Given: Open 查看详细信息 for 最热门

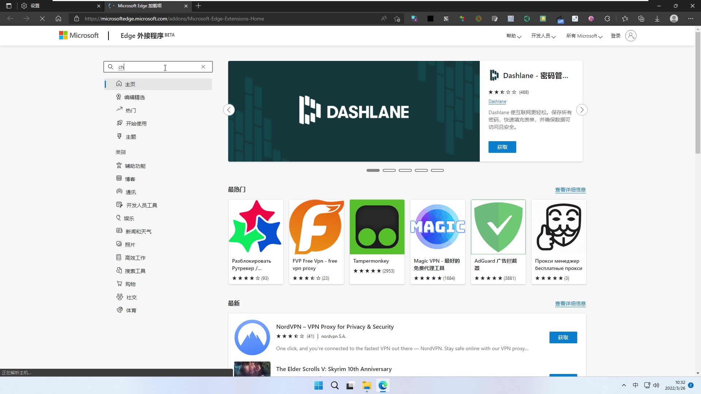Looking at the screenshot, I should click(x=570, y=190).
